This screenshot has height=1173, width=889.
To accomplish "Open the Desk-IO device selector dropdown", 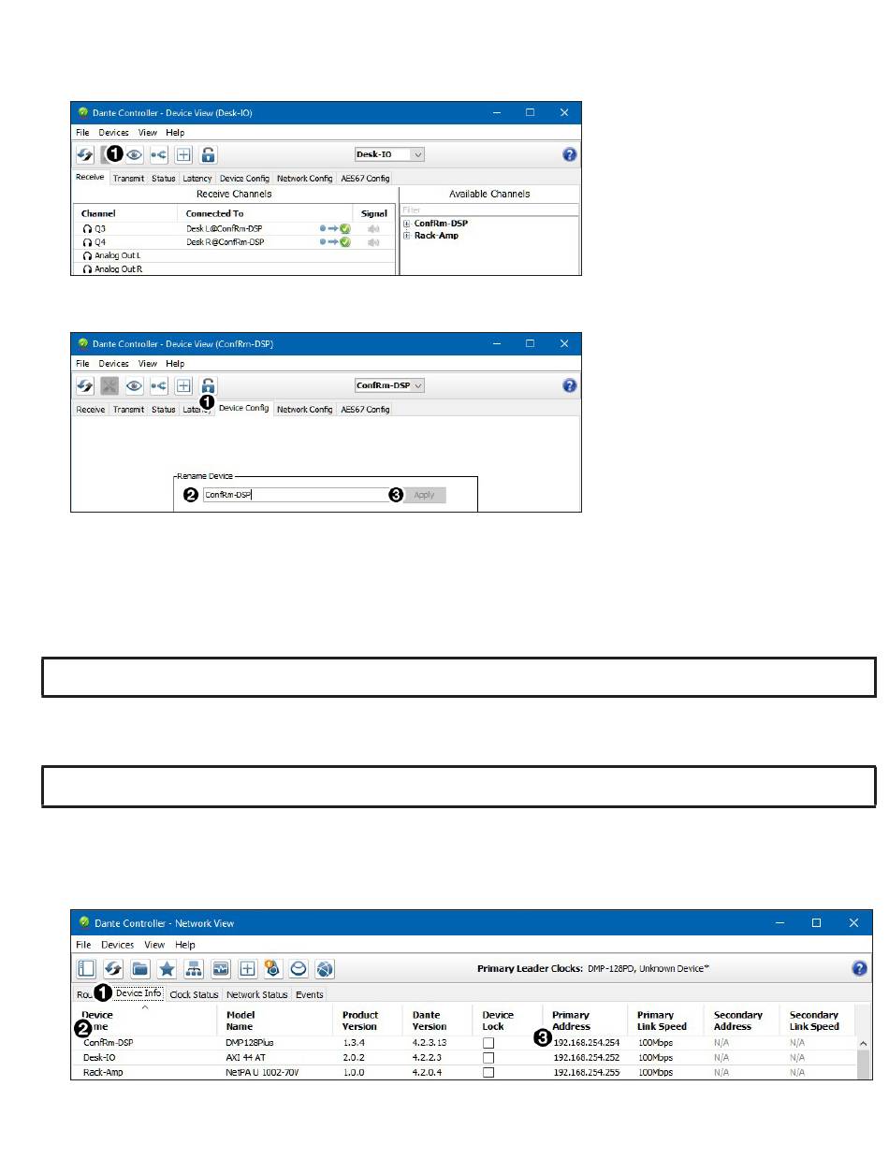I will (x=390, y=154).
